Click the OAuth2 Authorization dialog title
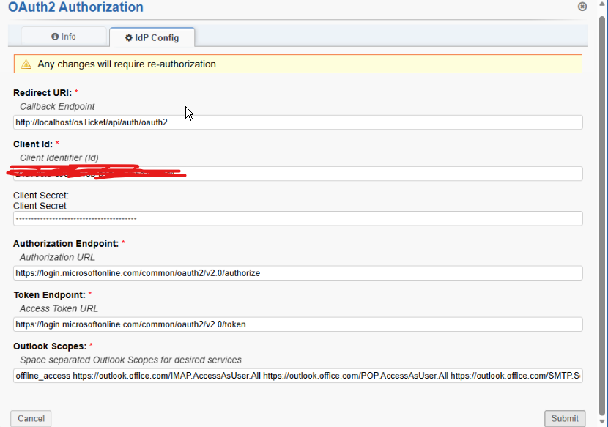This screenshot has height=427, width=608. pyautogui.click(x=75, y=8)
